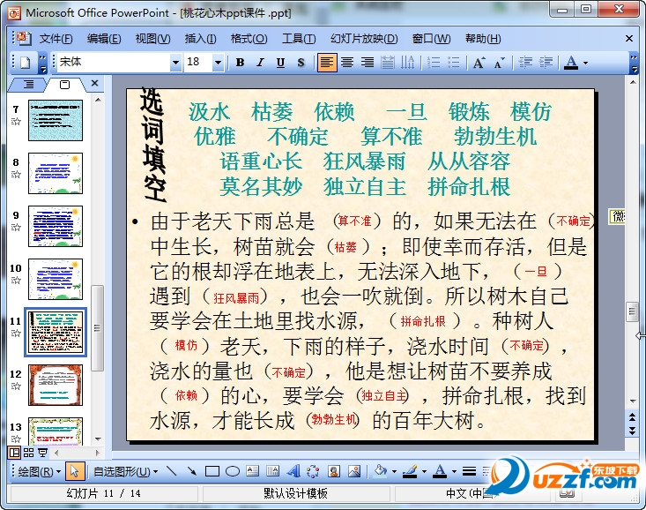Select the arrow pointer tool in drawing toolbar
Image resolution: width=646 pixels, height=510 pixels.
point(75,471)
